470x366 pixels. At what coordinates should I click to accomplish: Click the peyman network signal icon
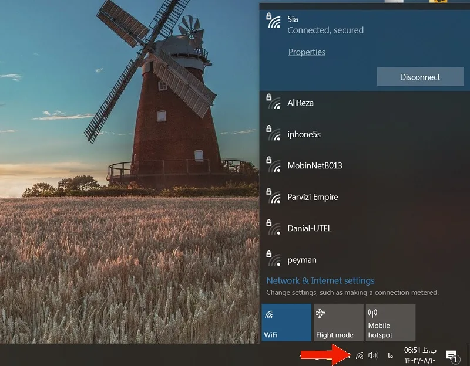[x=274, y=259]
